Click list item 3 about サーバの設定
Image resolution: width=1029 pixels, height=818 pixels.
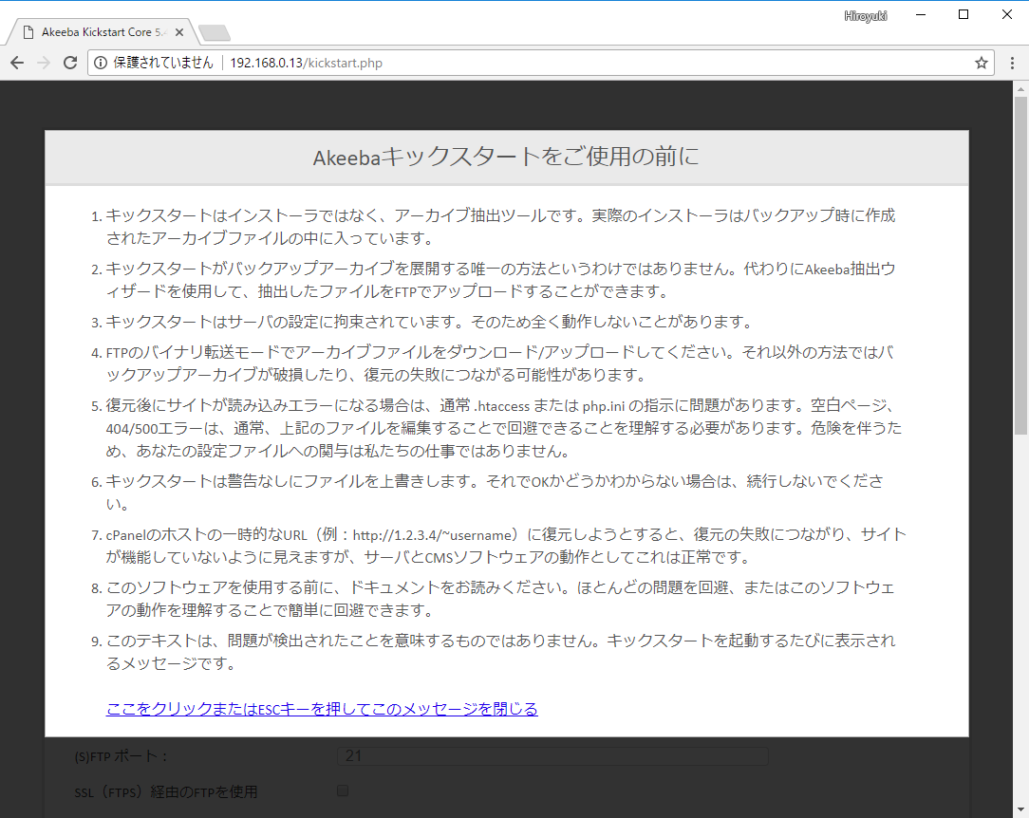coord(428,322)
